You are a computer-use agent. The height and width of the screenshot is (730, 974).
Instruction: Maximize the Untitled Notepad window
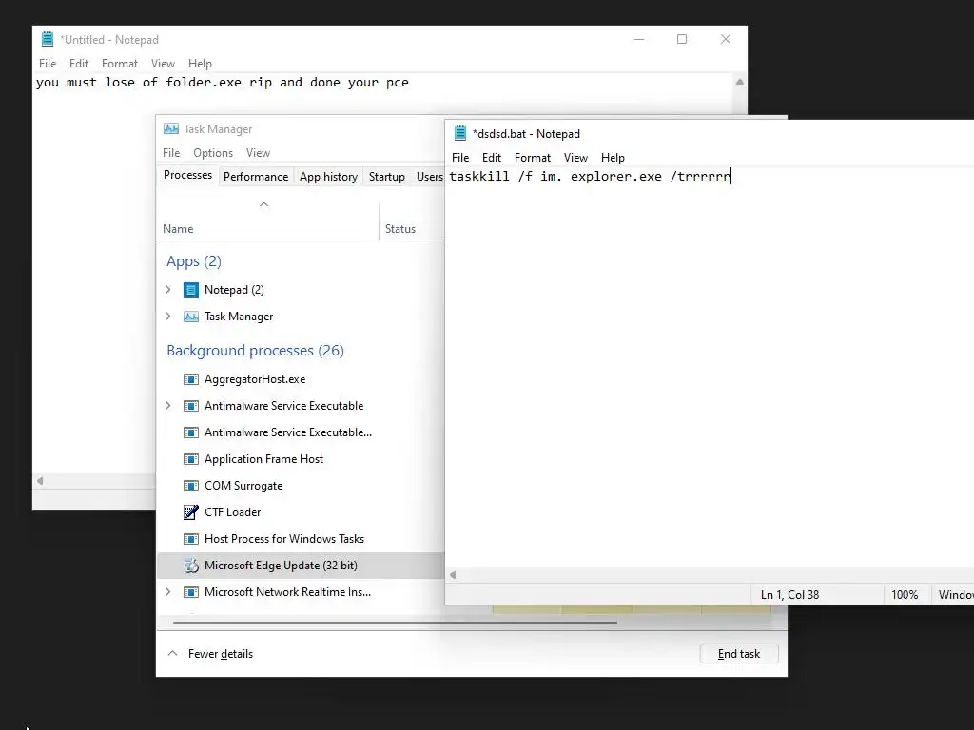click(x=682, y=39)
